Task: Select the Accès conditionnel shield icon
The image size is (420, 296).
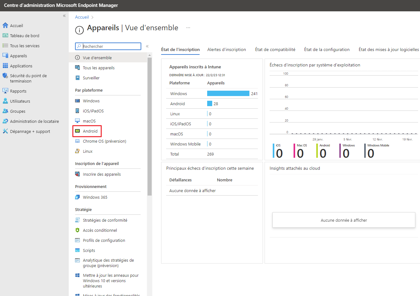Action: (x=77, y=230)
